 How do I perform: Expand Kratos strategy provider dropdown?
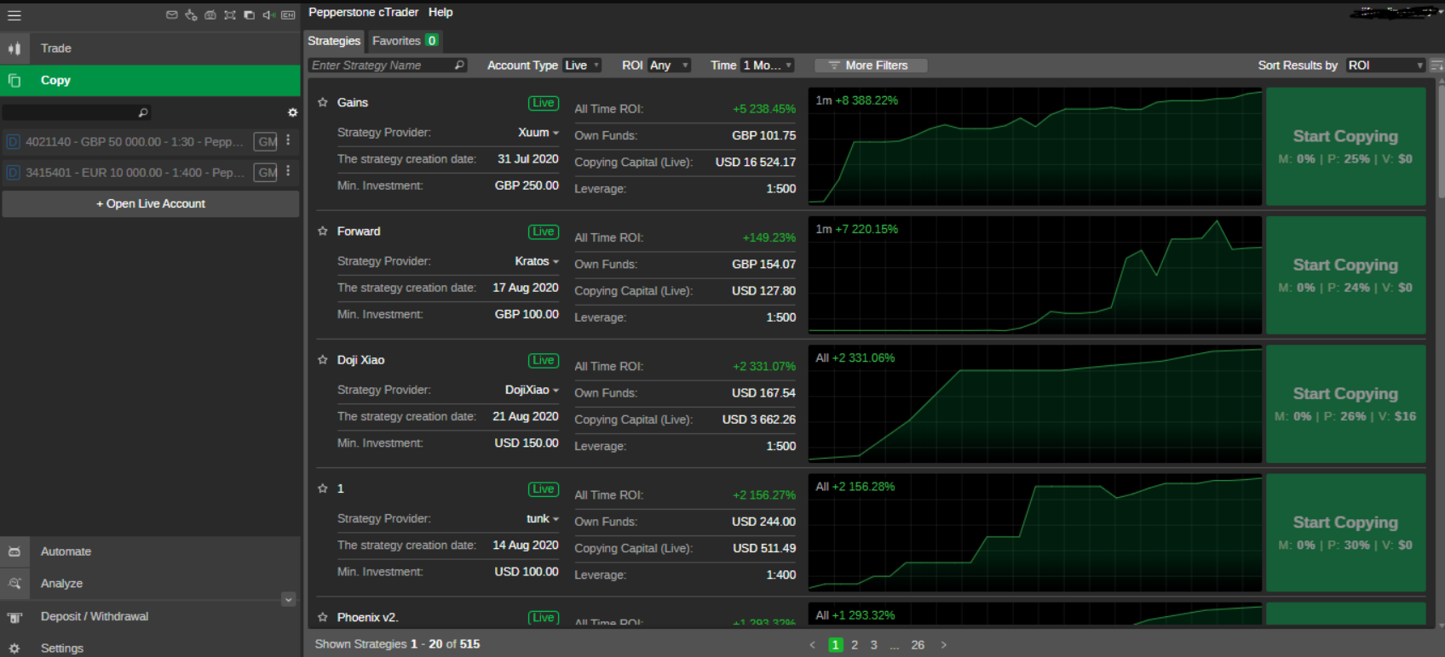tap(556, 261)
